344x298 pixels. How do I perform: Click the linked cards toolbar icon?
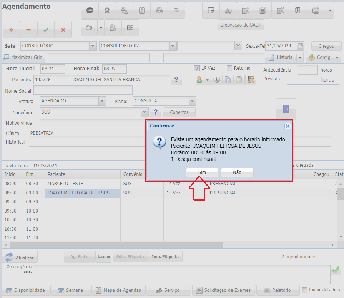130,28
